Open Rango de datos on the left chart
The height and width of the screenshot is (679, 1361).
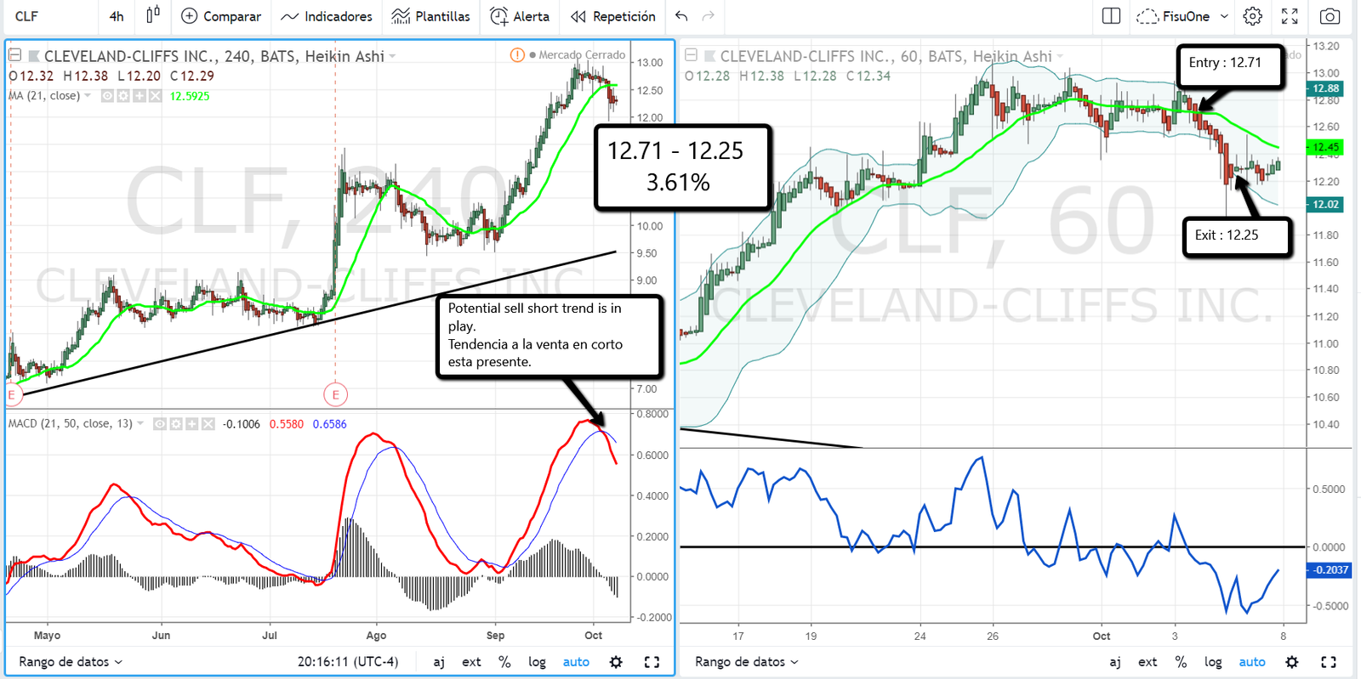pos(71,662)
